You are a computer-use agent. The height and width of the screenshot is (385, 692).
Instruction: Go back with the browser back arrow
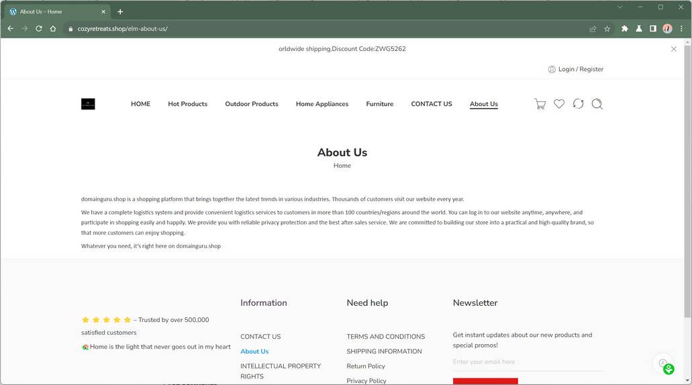coord(11,29)
